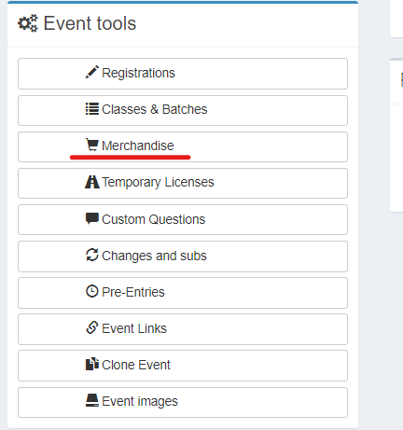Click the shopping cart Merchandise icon
403x430 pixels.
[92, 145]
